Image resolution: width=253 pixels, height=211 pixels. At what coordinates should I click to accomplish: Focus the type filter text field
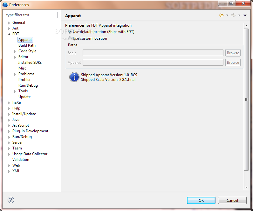pyautogui.click(x=31, y=15)
